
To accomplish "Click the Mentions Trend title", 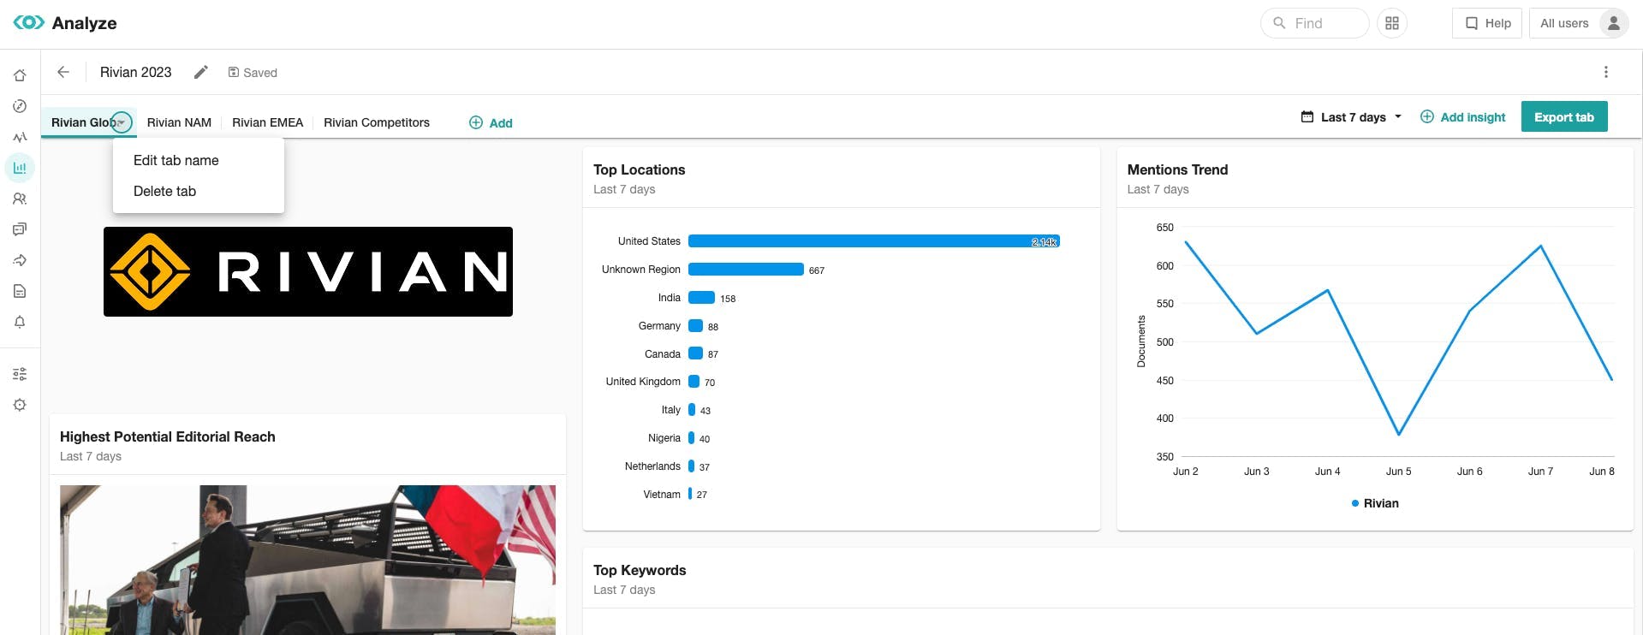I will (1177, 169).
